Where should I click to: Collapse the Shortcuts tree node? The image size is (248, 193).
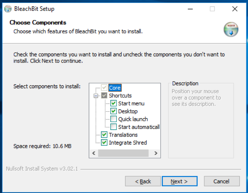96,96
